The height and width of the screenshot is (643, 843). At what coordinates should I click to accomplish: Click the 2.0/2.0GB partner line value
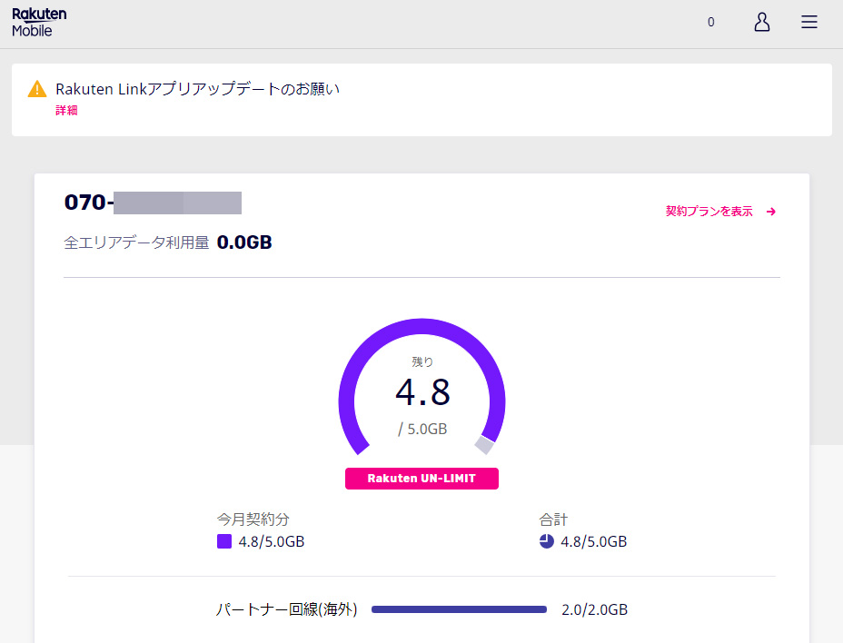595,609
